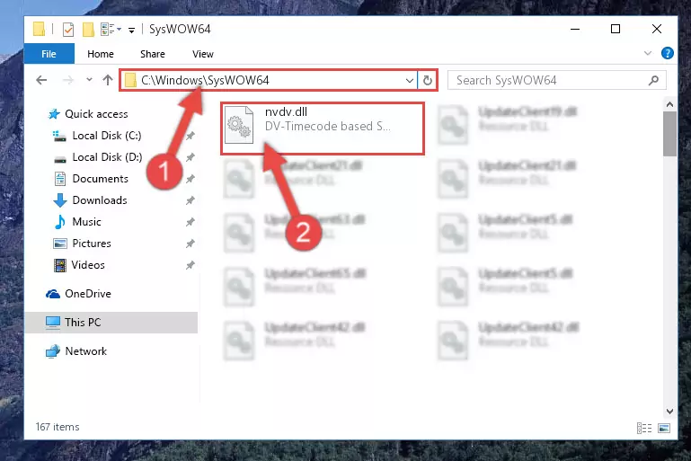Click the nvdv.dll gear file icon

point(239,125)
